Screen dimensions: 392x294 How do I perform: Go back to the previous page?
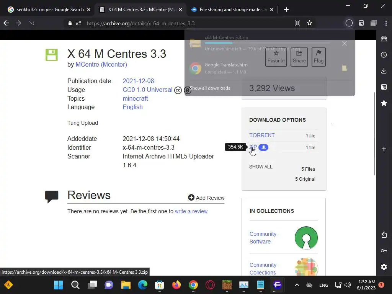click(6, 23)
